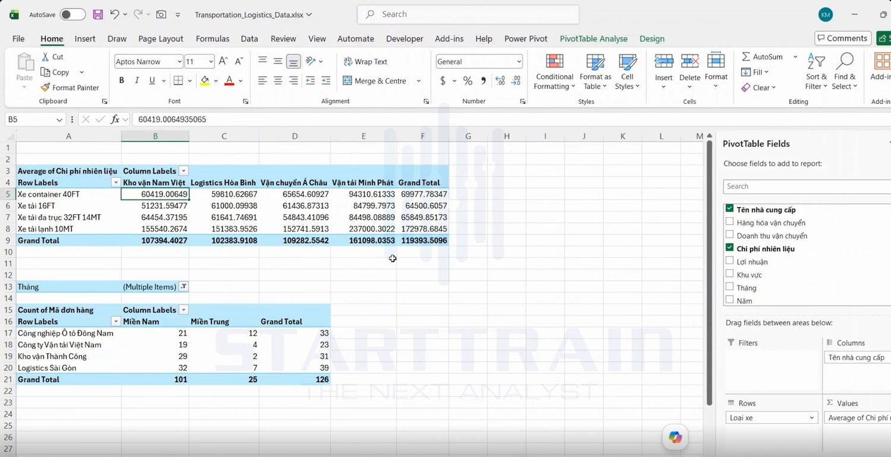Open the Insert ribbon tab
Screen dimensions: 891x457
85,39
